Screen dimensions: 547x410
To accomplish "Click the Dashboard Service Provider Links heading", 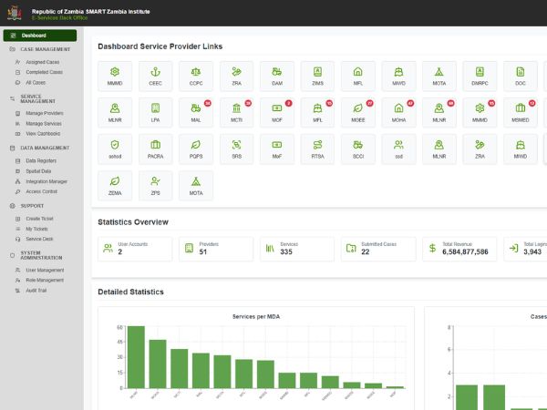I will 160,46.
